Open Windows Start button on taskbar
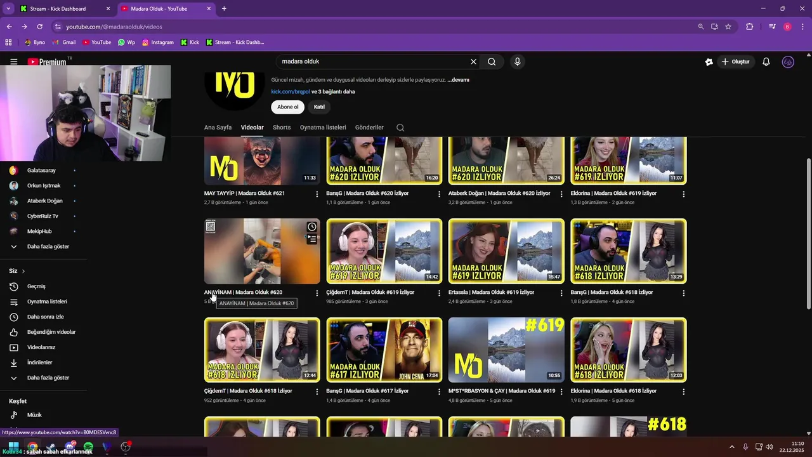 (13, 447)
